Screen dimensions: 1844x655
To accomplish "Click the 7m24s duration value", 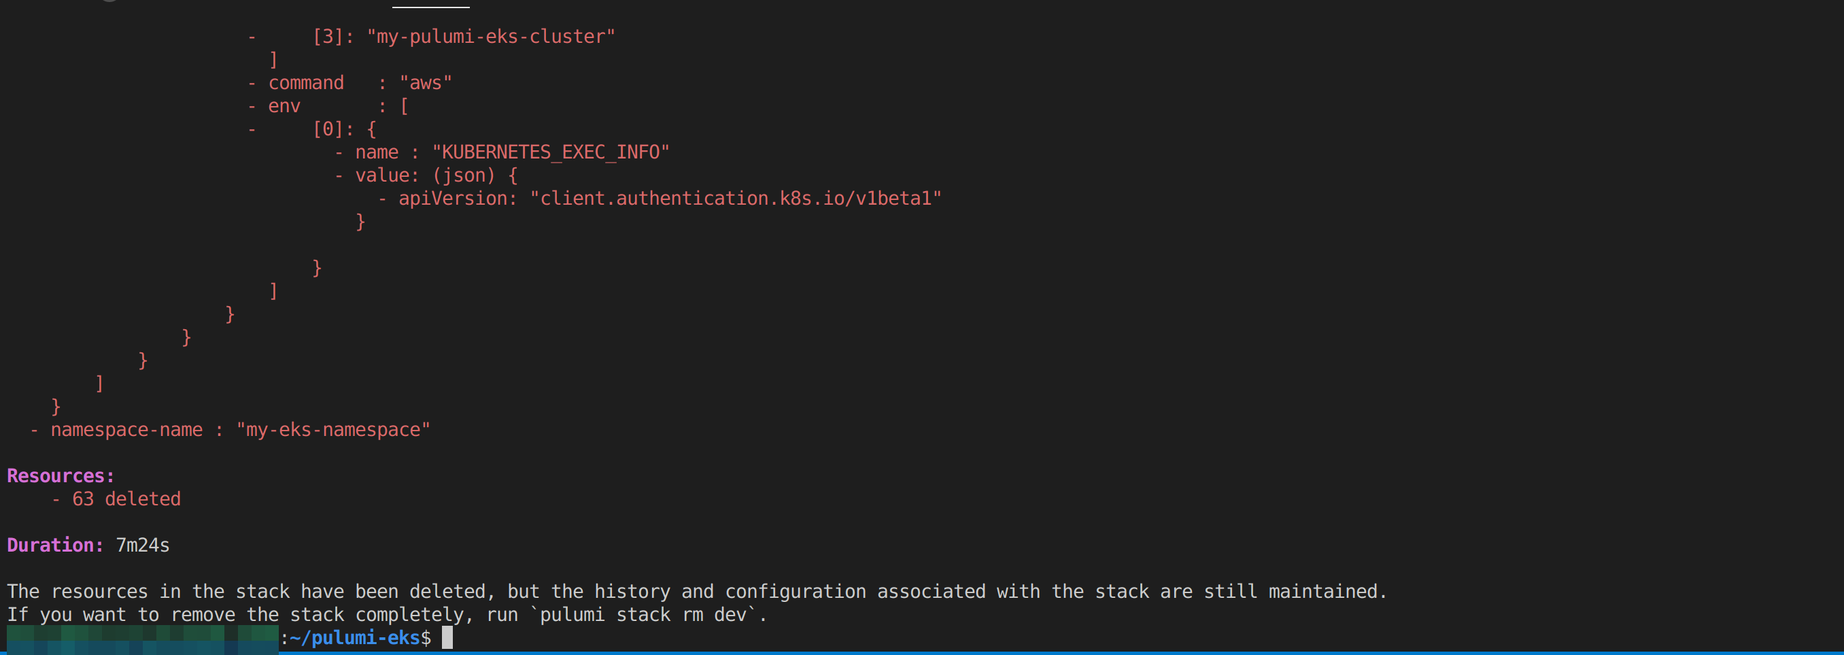I will pos(143,545).
